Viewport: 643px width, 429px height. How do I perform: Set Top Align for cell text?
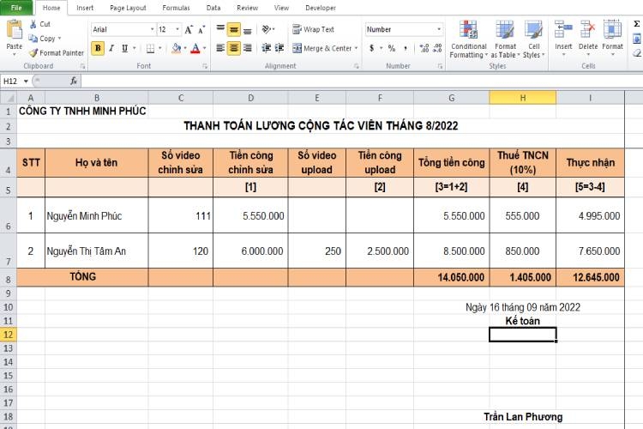pyautogui.click(x=220, y=29)
